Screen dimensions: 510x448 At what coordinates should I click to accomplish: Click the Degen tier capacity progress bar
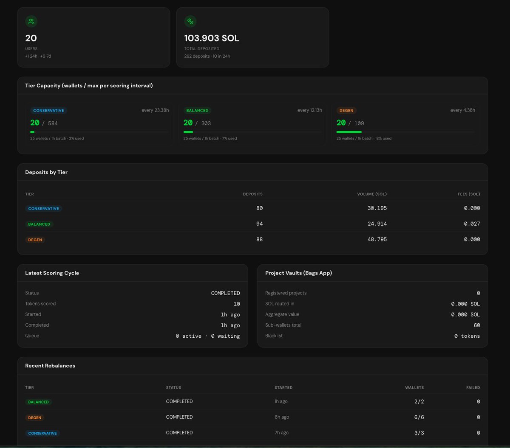click(406, 132)
